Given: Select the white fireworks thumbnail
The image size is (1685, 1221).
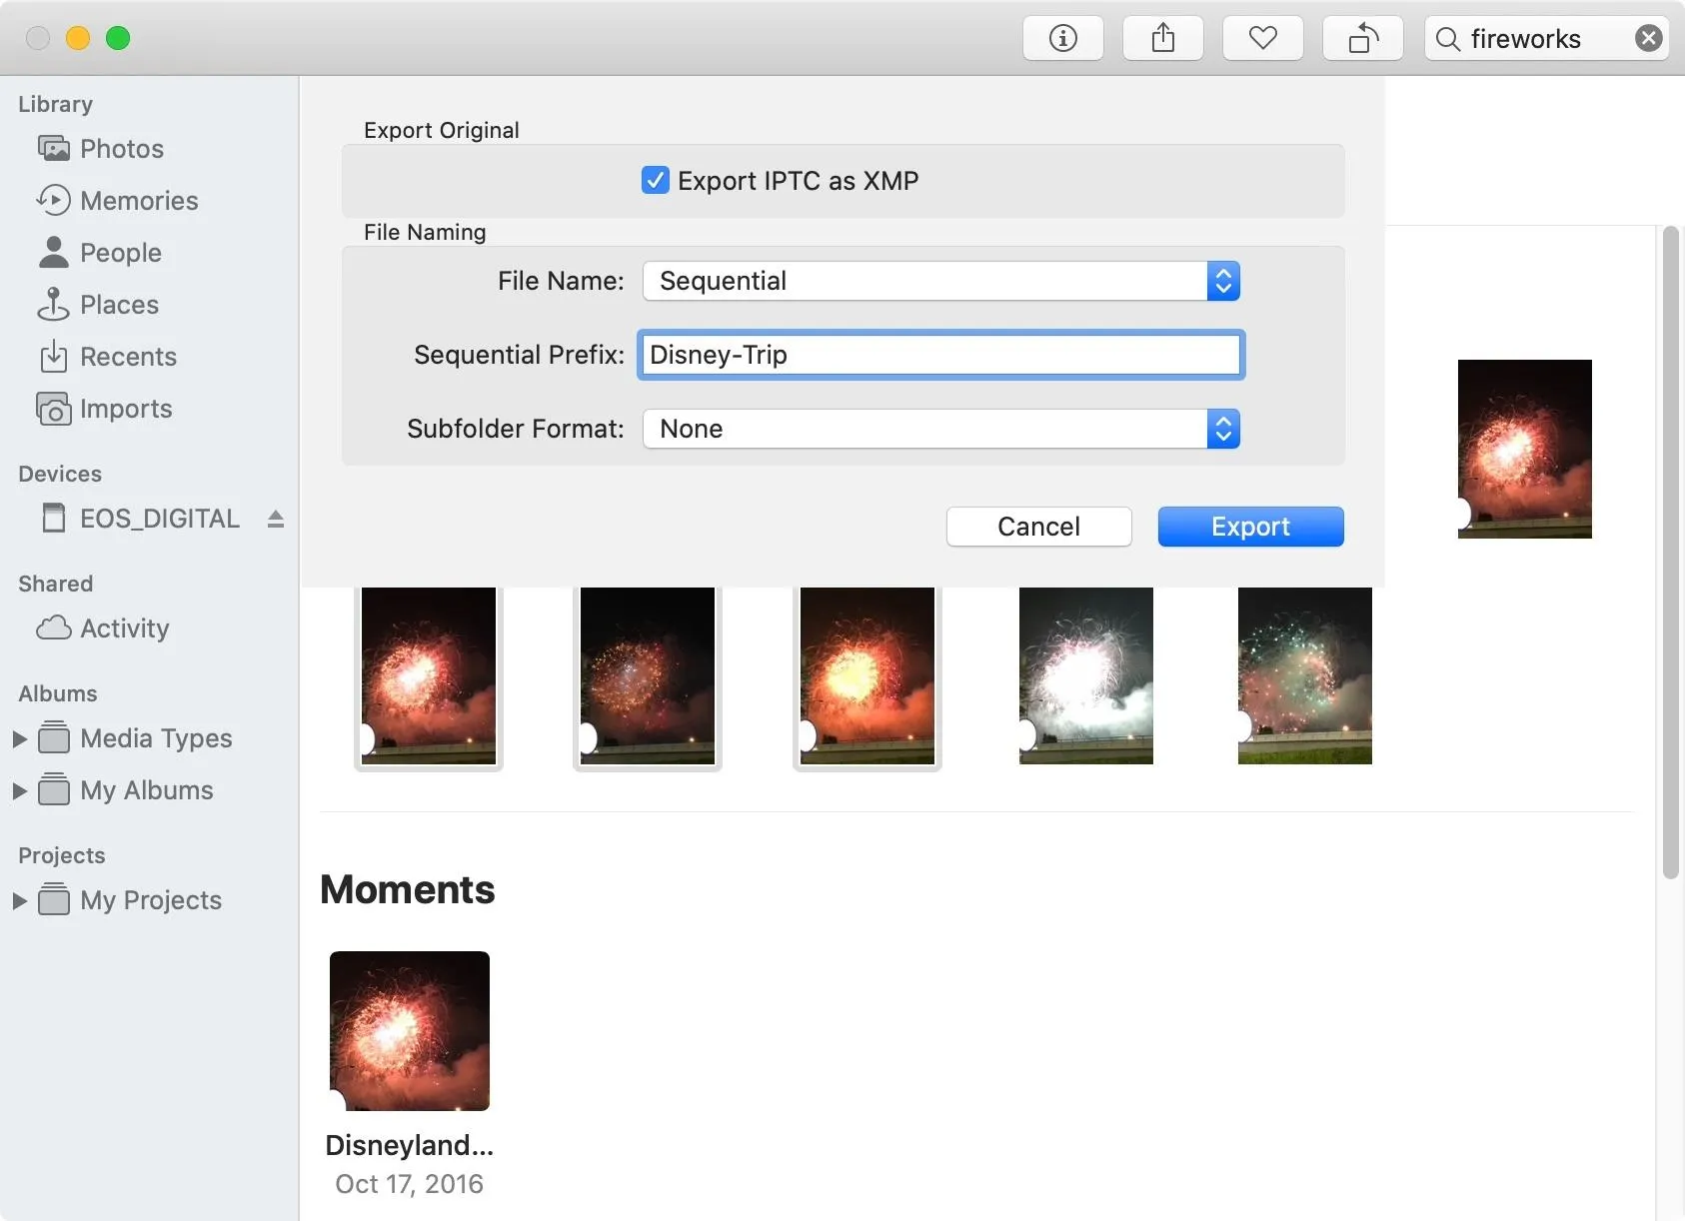Looking at the screenshot, I should point(1086,676).
